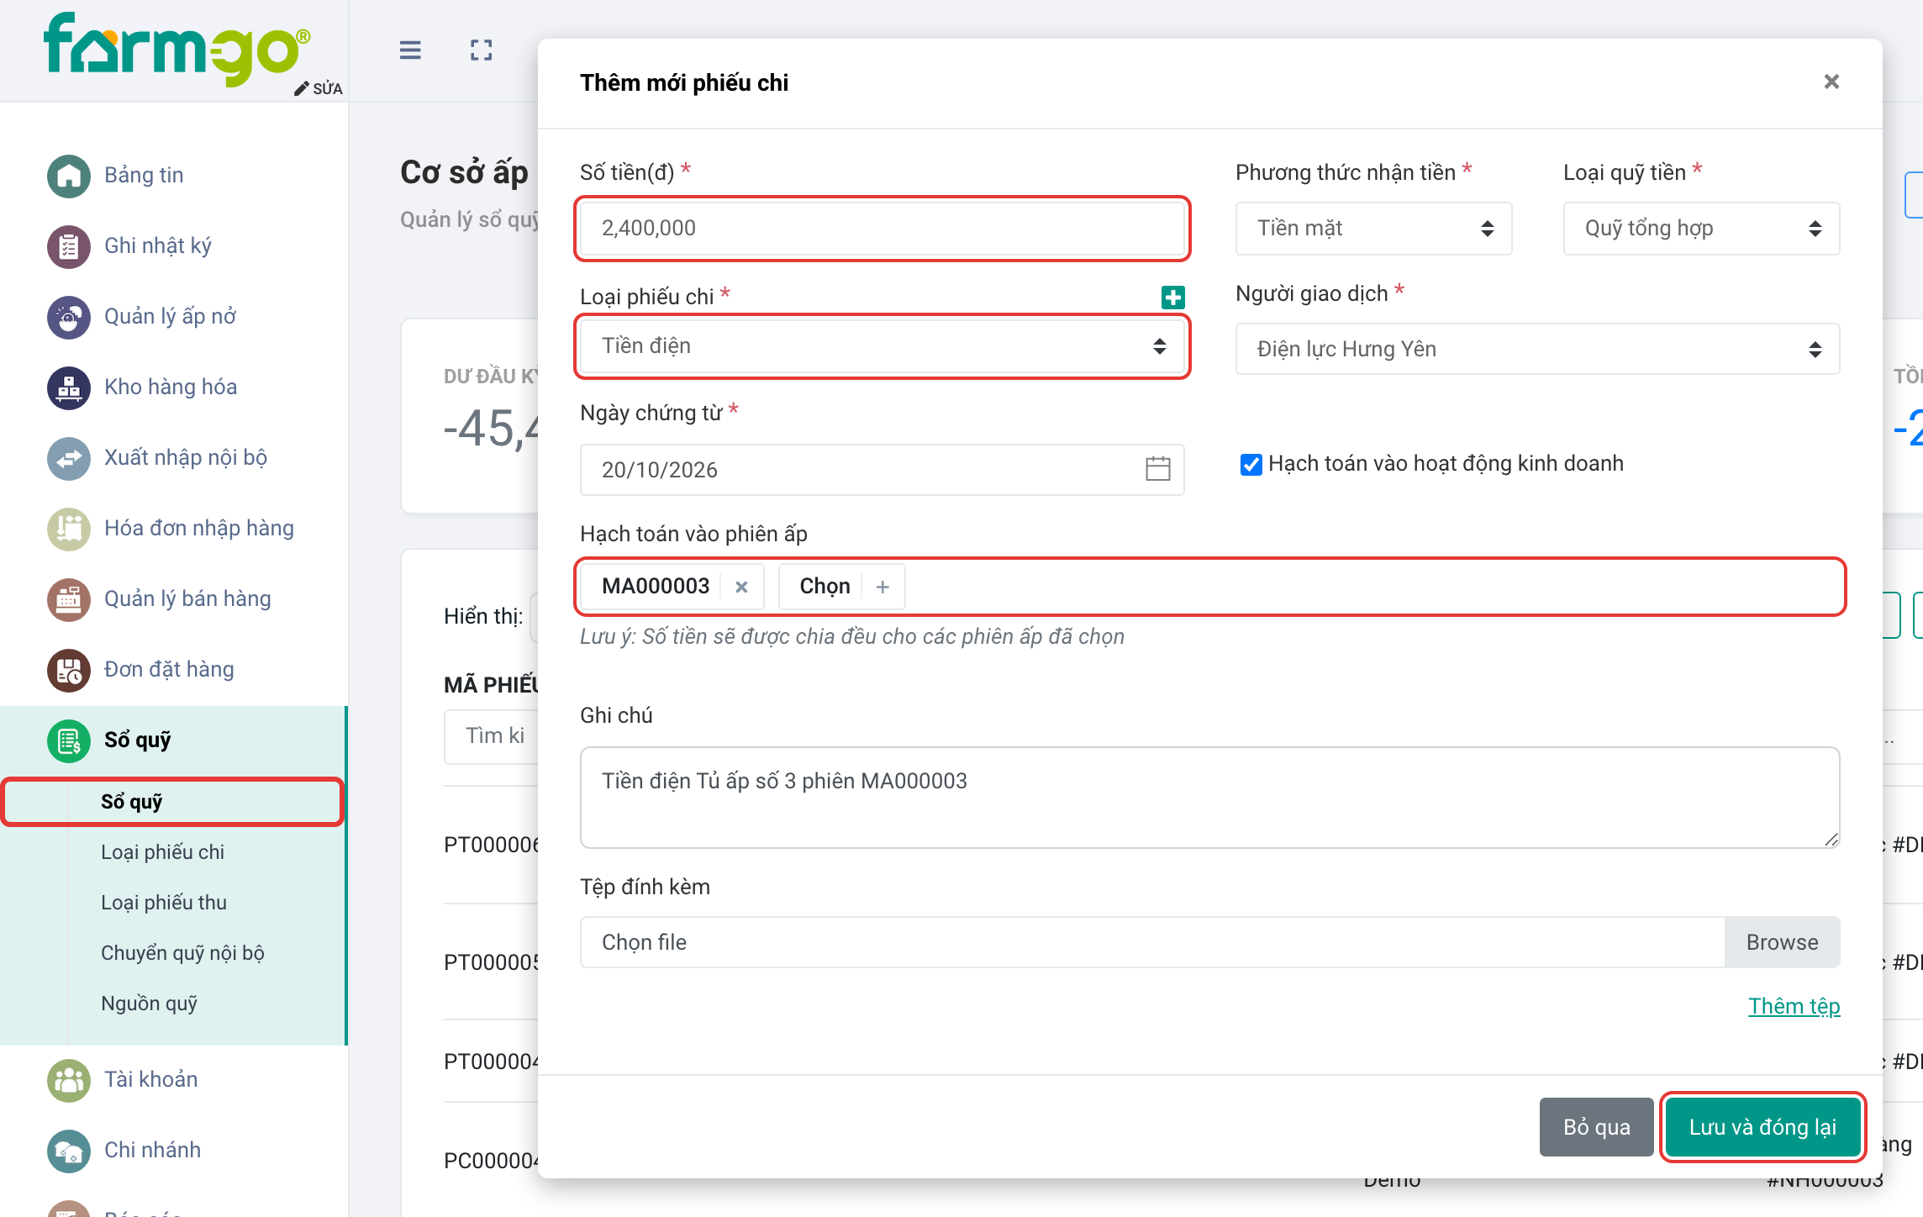
Task: Open Bảng tin home icon
Action: (x=69, y=176)
